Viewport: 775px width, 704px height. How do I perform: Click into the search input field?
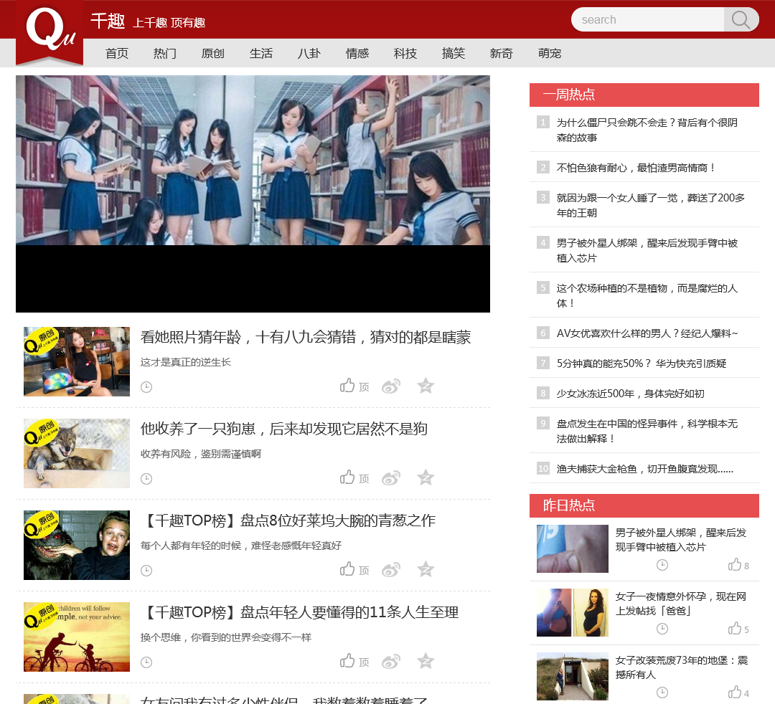coord(648,20)
